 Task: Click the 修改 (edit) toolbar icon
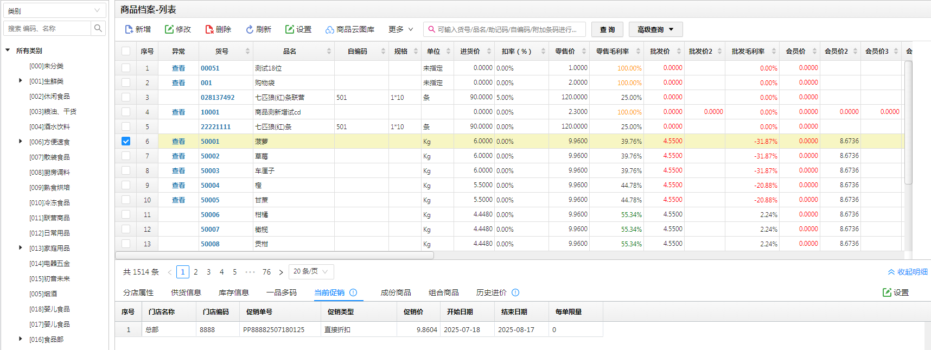[x=169, y=29]
